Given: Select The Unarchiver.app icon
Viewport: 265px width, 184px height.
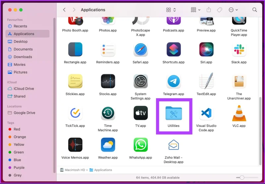Looking at the screenshot, I should tap(239, 81).
